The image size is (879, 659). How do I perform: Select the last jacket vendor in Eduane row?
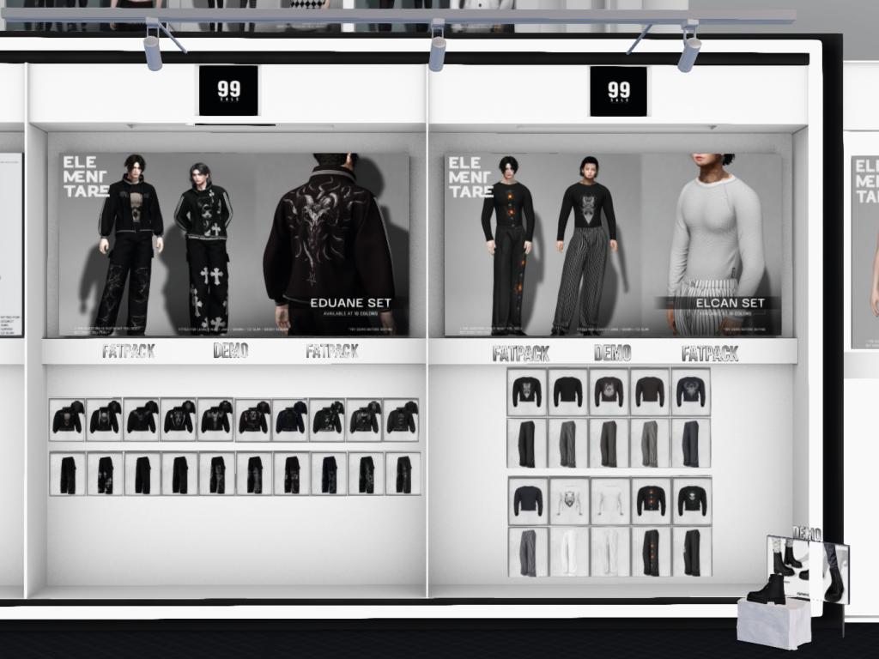click(x=401, y=420)
